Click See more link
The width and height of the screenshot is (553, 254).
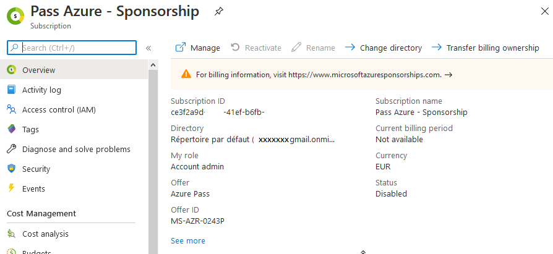tap(188, 240)
